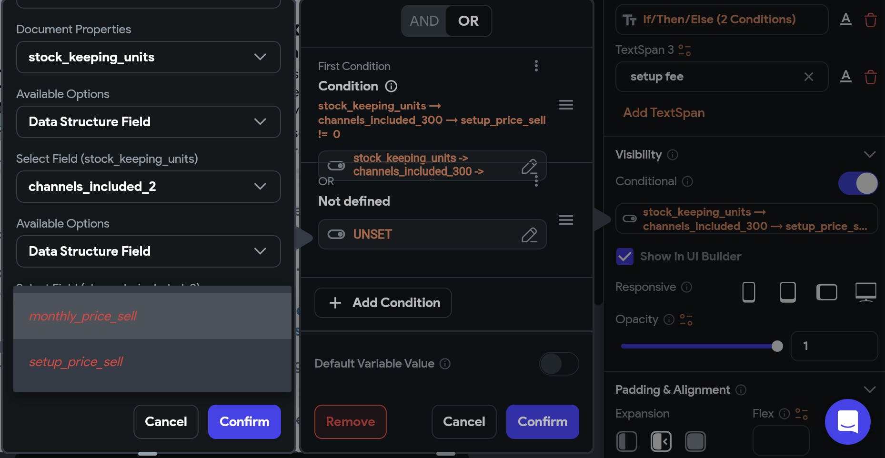Click the chat support bubble icon
Viewport: 885px width, 458px height.
pos(847,422)
